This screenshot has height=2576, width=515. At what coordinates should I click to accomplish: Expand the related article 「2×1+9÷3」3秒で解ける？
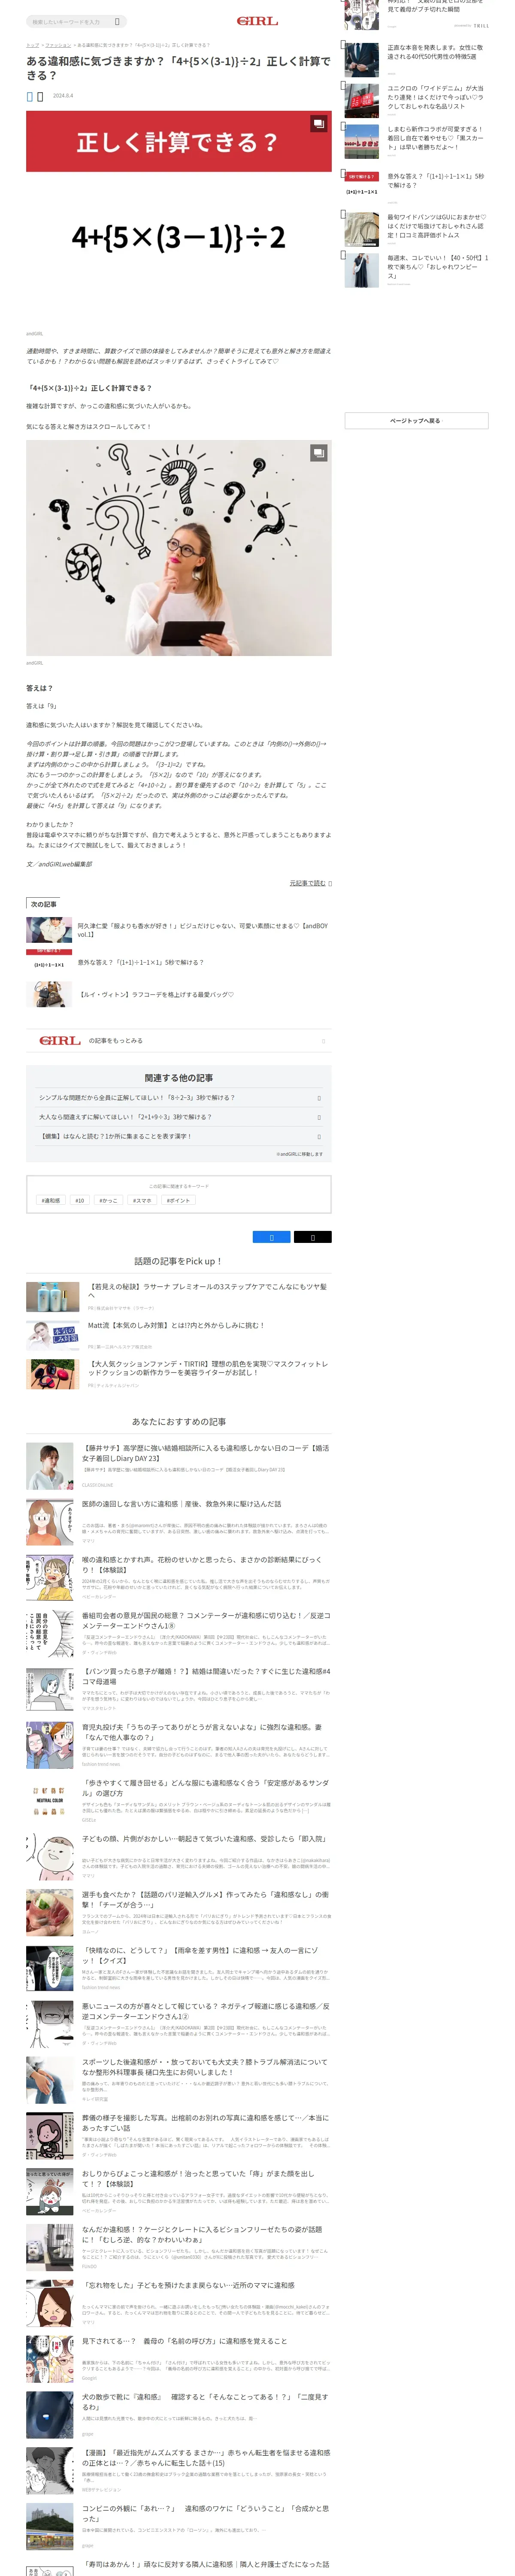[x=179, y=1117]
